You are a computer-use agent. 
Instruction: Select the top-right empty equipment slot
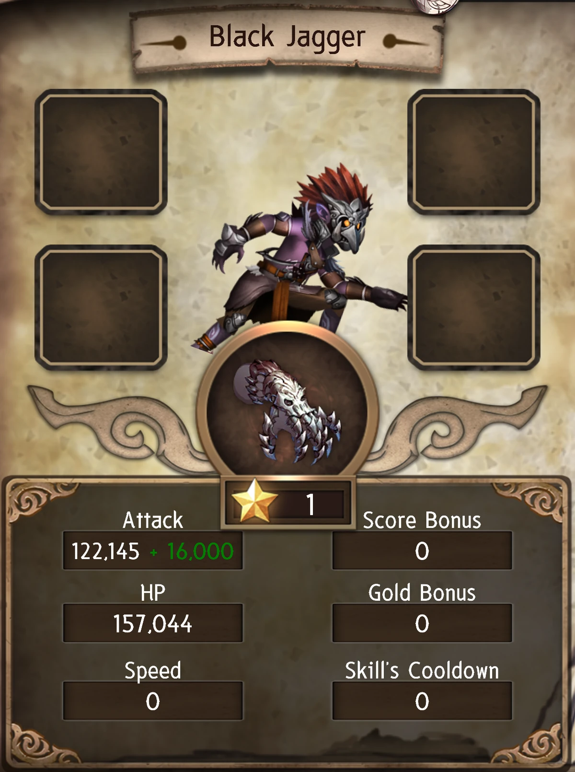click(473, 152)
